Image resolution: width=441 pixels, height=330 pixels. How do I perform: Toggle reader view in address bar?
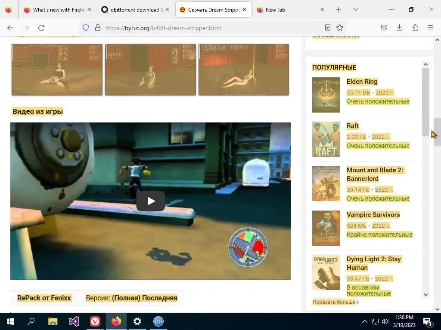tap(328, 27)
